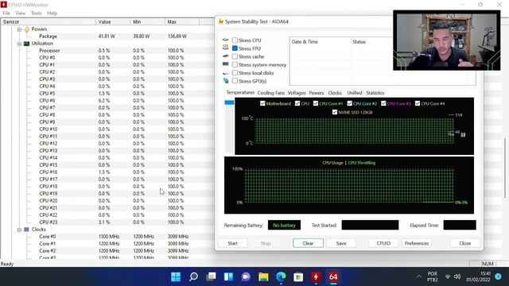Open the clock and date 01/02/2022
The width and height of the screenshot is (509, 286).
[x=479, y=276]
